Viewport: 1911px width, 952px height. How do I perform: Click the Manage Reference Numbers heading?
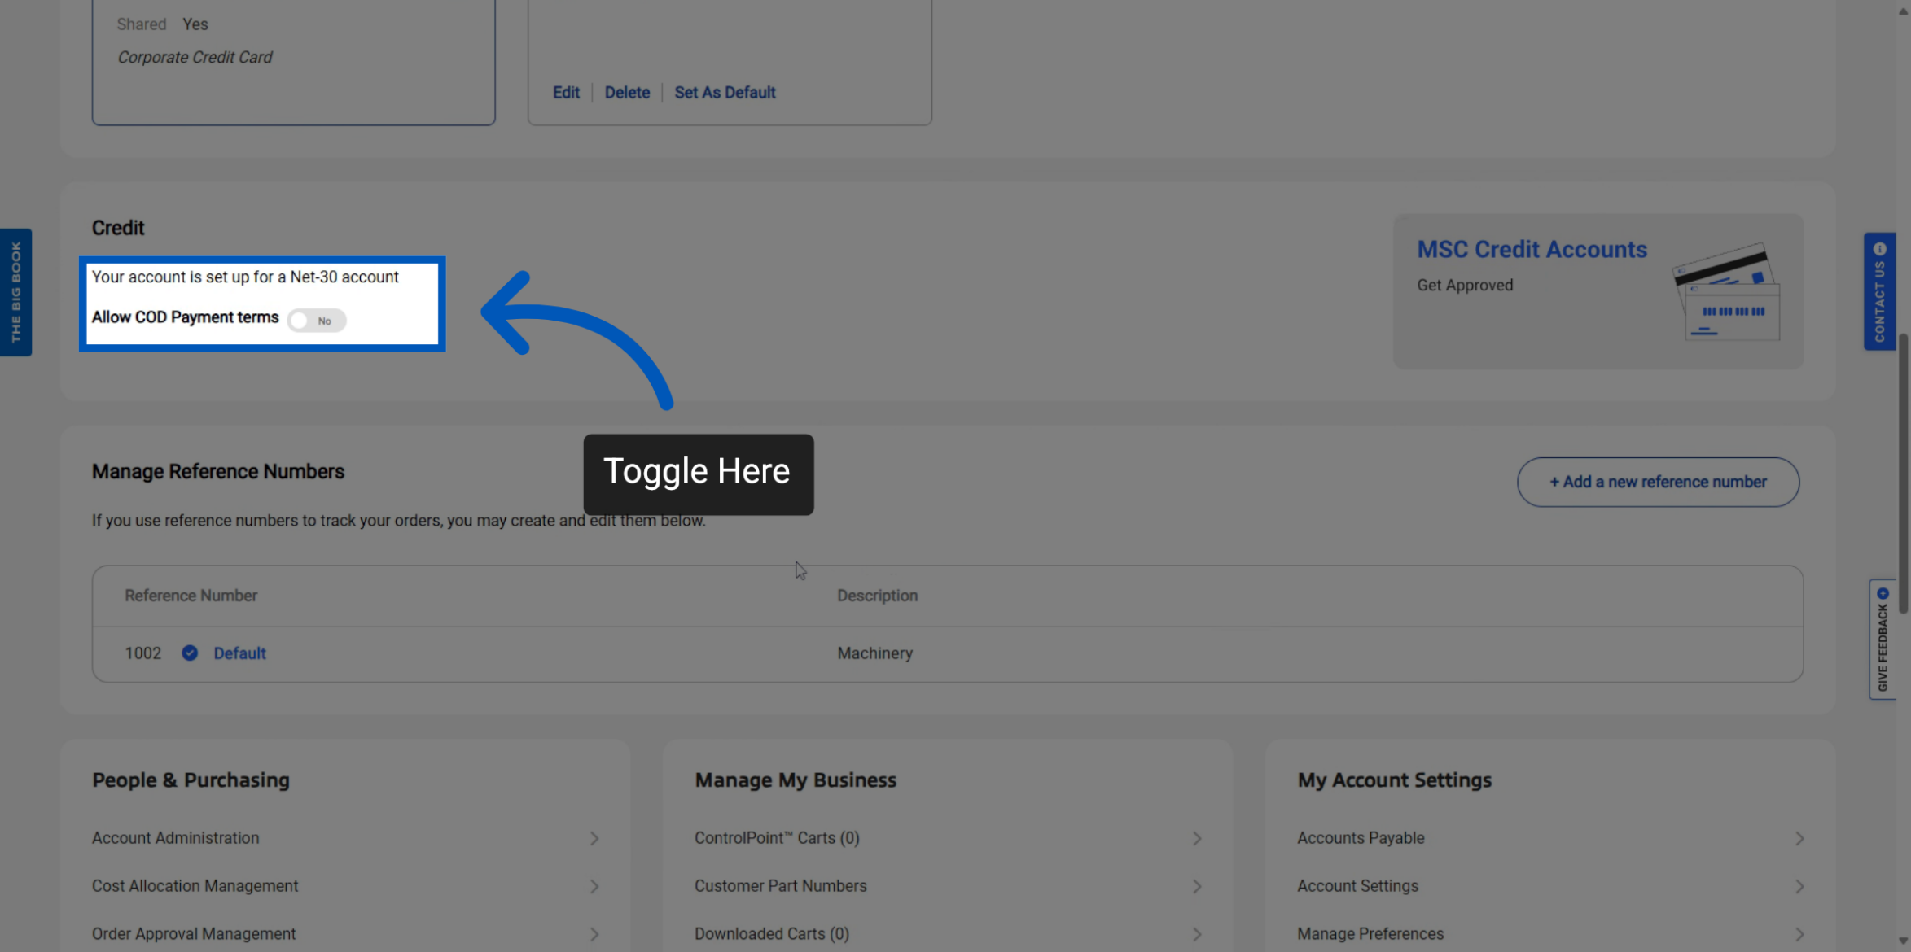click(217, 472)
